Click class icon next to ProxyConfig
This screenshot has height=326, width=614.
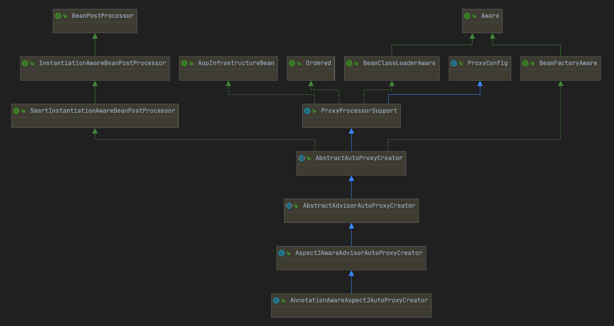[454, 63]
